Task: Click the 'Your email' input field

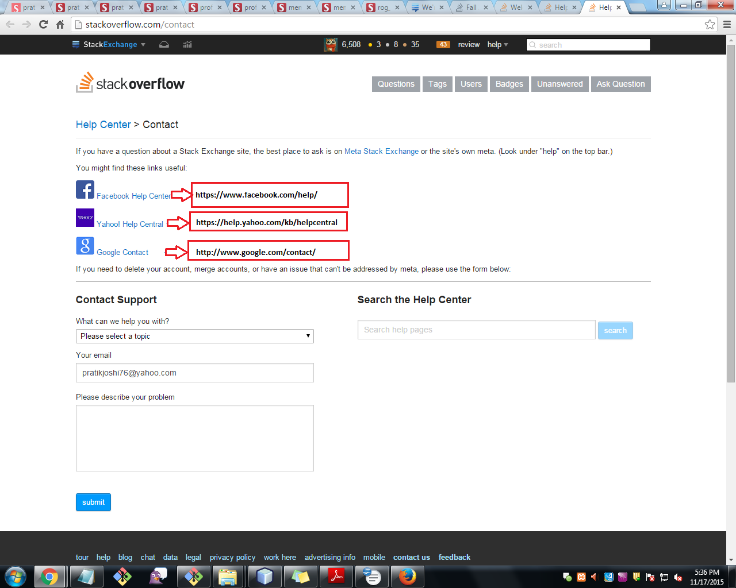Action: [195, 373]
